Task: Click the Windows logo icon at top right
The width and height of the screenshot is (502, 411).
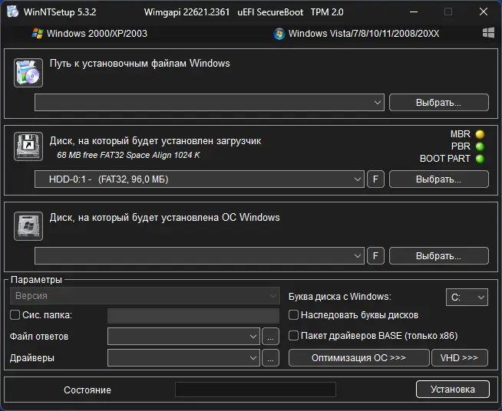Action: pyautogui.click(x=488, y=33)
